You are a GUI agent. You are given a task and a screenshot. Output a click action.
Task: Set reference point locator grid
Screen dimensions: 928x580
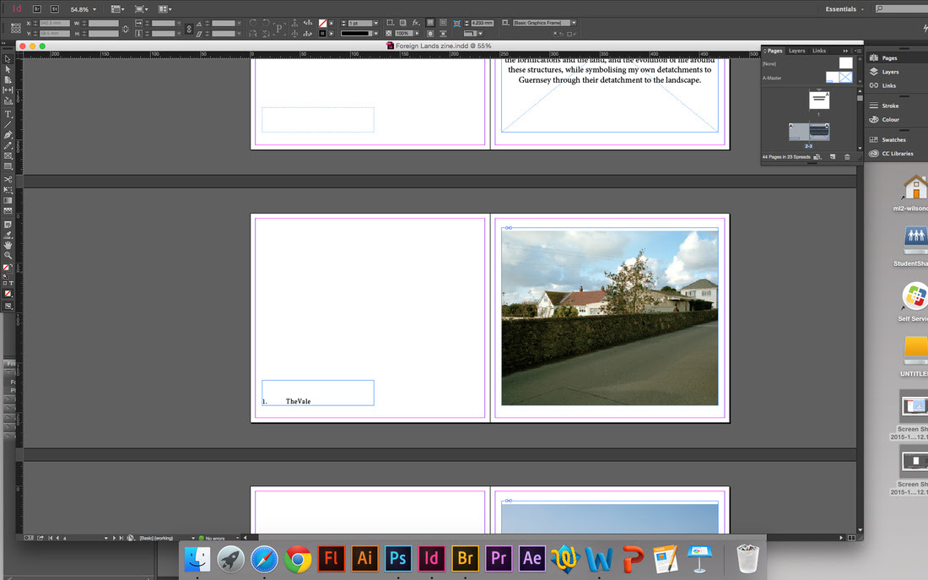16,28
